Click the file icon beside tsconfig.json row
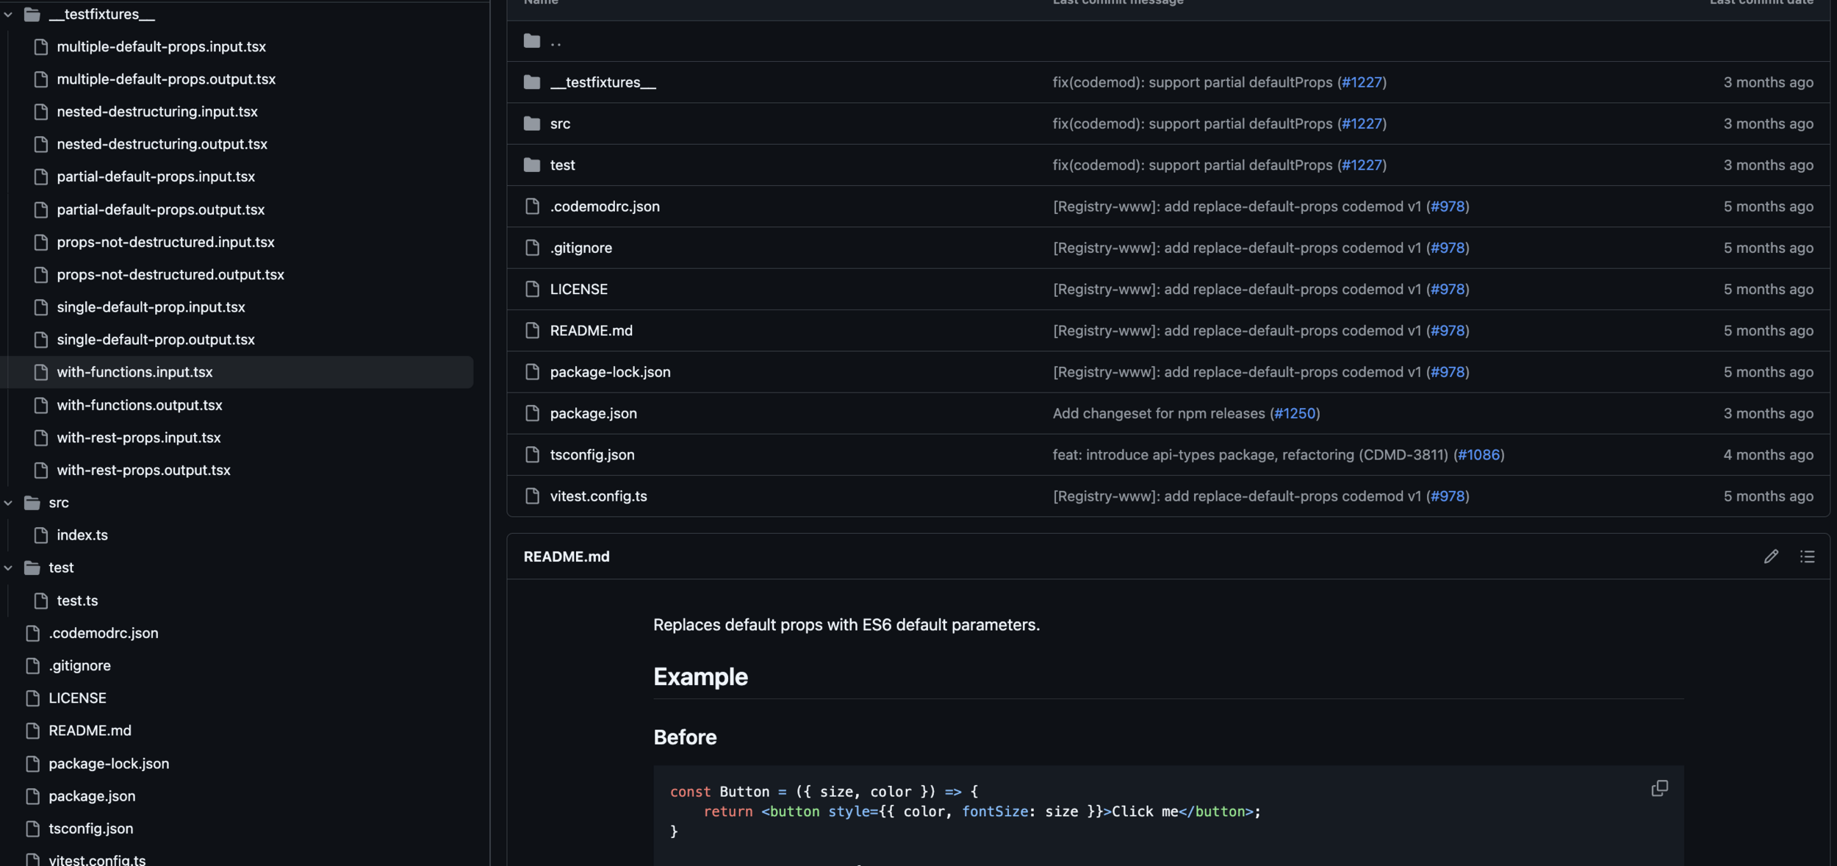Screen dimensions: 1837x866 [x=532, y=455]
